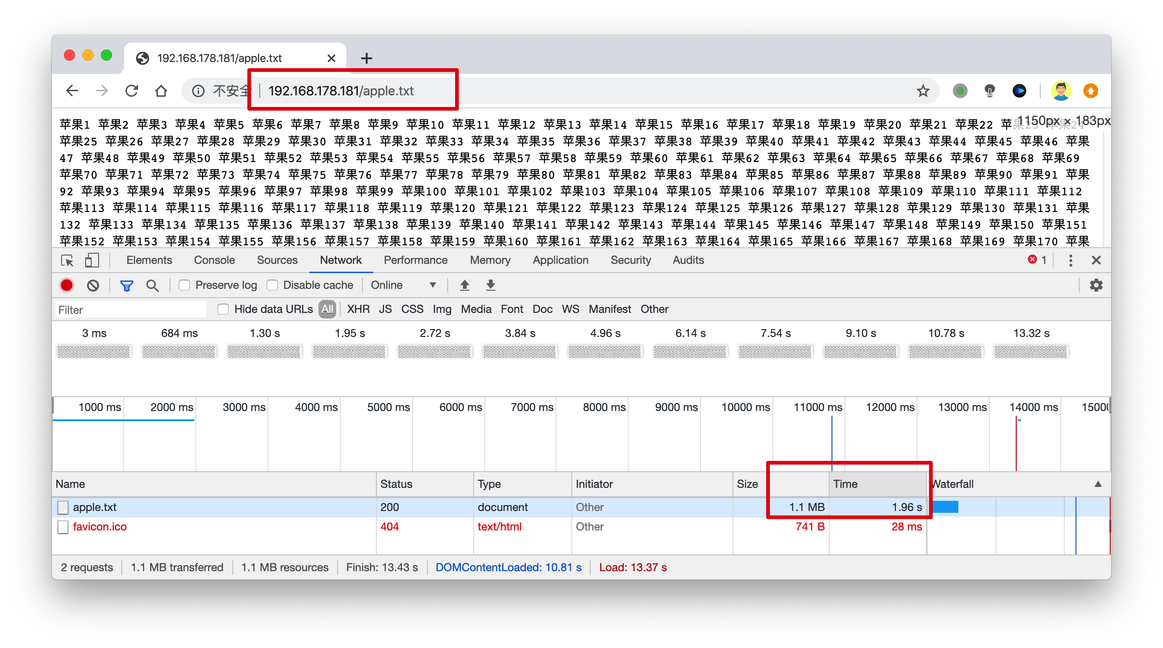Open the Online throttling dropdown
Screen dimensions: 1163x648
point(403,285)
